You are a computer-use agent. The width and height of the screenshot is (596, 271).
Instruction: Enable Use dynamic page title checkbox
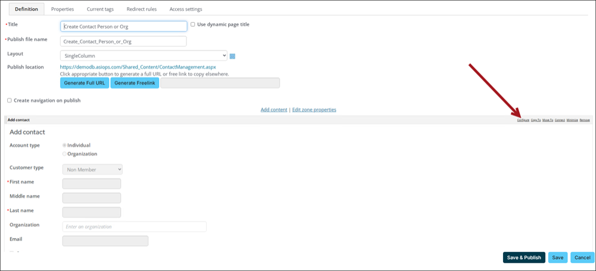[x=193, y=24]
